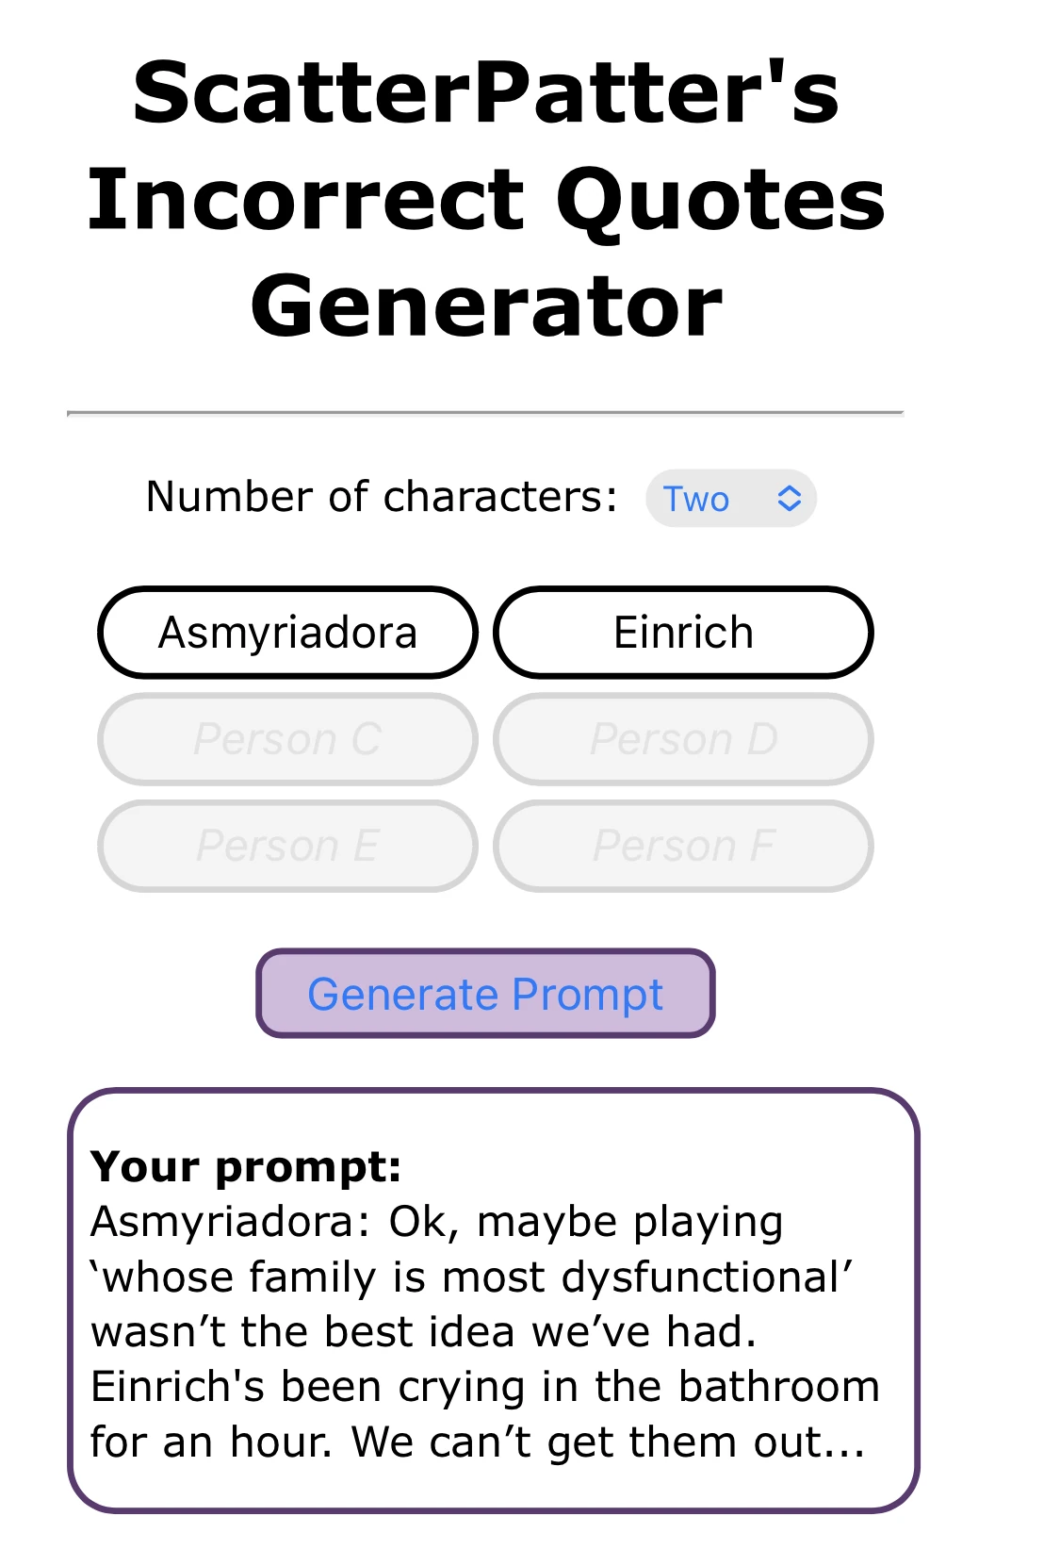The width and height of the screenshot is (1060, 1549).
Task: Click the Person C name field
Action: point(287,739)
